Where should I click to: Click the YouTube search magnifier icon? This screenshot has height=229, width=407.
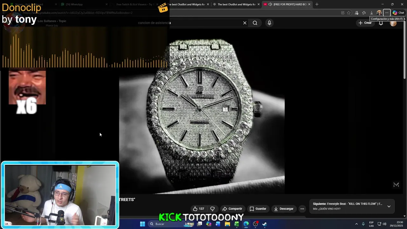(255, 23)
